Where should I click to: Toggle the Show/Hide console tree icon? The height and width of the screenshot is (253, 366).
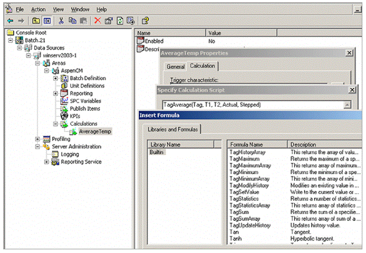47,21
